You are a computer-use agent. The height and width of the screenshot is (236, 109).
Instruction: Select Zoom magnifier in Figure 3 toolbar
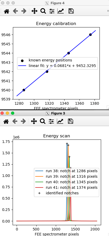pyautogui.click(x=43, y=121)
